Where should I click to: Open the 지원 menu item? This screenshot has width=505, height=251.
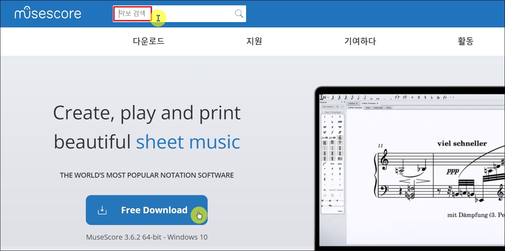pyautogui.click(x=254, y=41)
